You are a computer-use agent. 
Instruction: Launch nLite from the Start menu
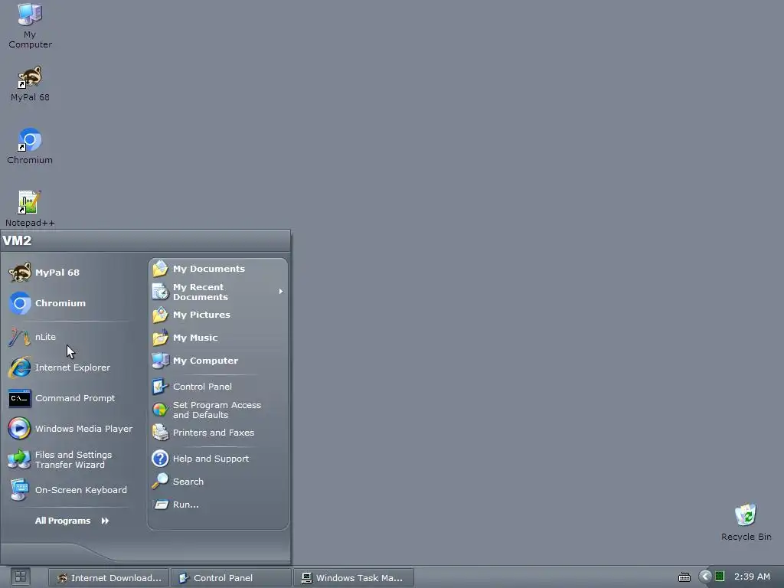pos(71,337)
